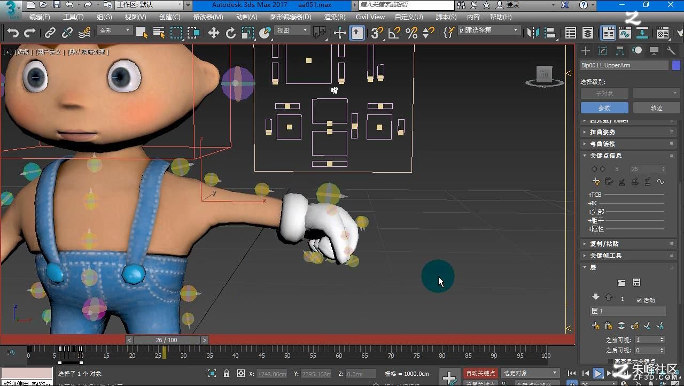Screen dimensions: 684x386
Task: Click the Mirror tool icon
Action: pos(533,33)
